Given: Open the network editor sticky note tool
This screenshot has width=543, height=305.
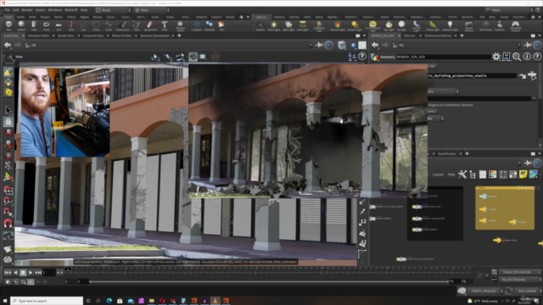Looking at the screenshot, I should click(x=523, y=175).
